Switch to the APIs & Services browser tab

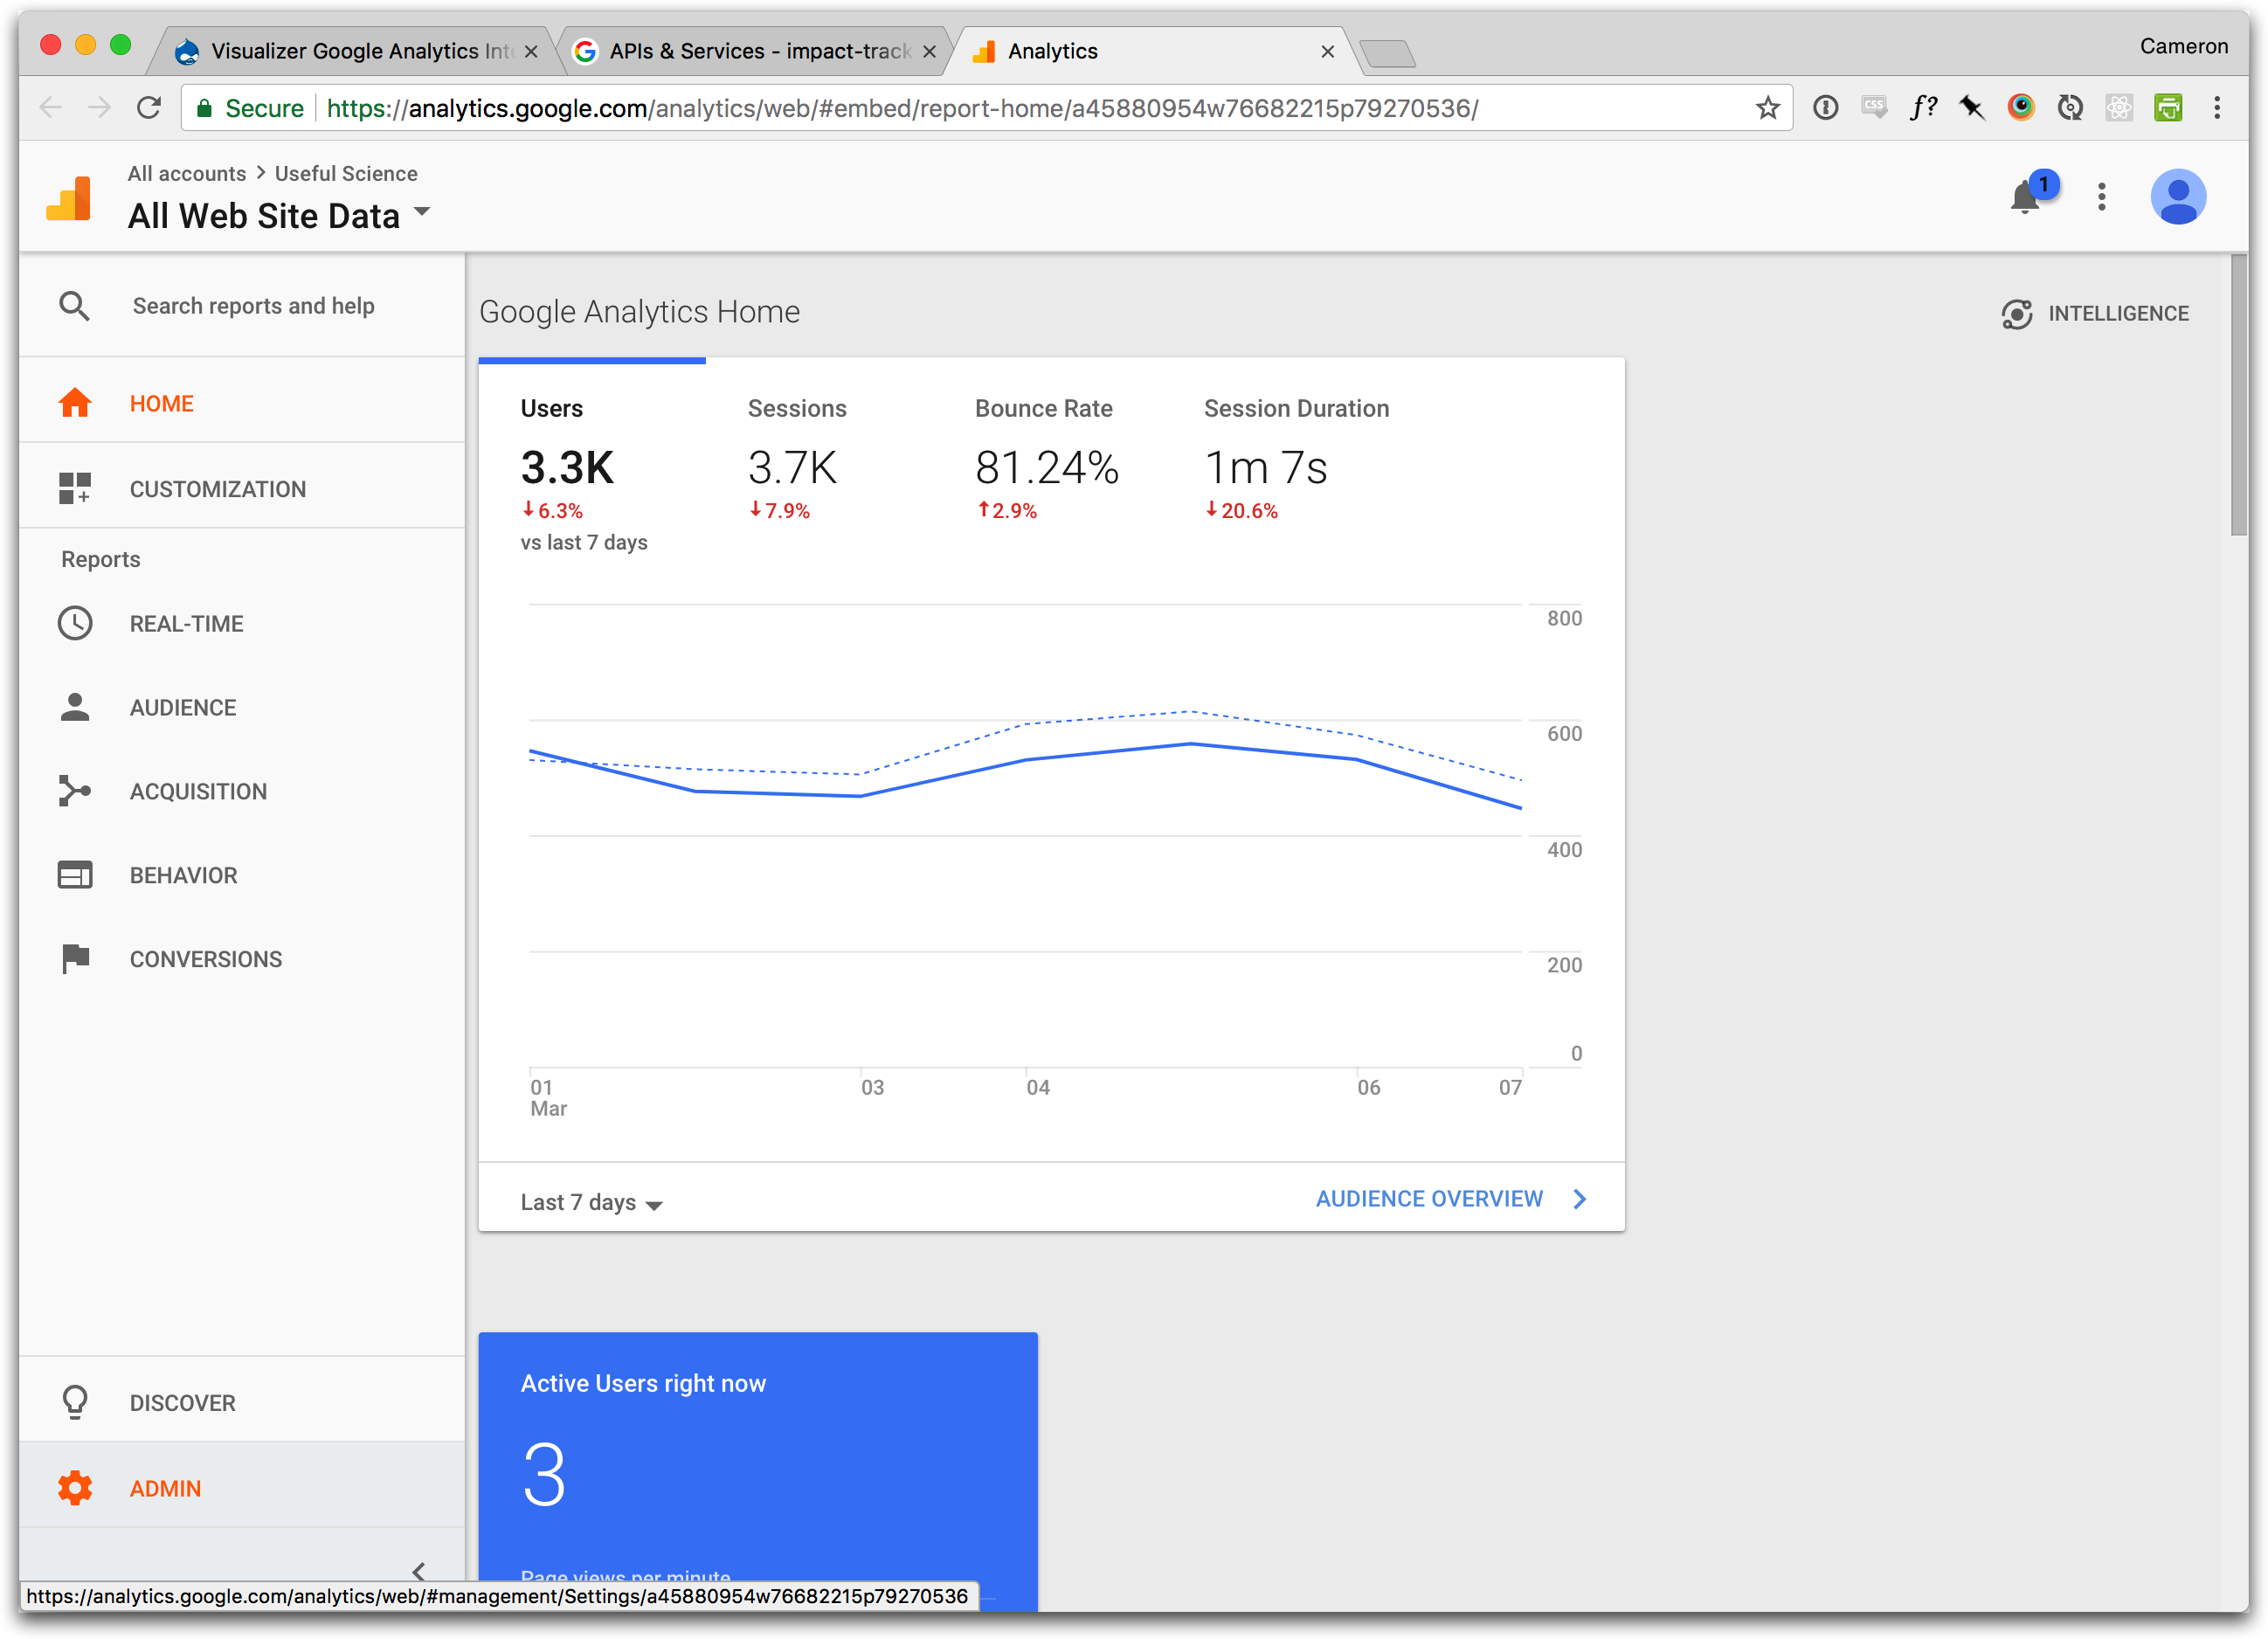click(x=758, y=51)
